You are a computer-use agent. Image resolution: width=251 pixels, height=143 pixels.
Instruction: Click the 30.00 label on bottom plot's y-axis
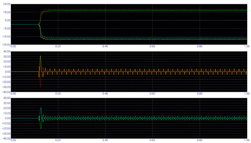(7, 103)
